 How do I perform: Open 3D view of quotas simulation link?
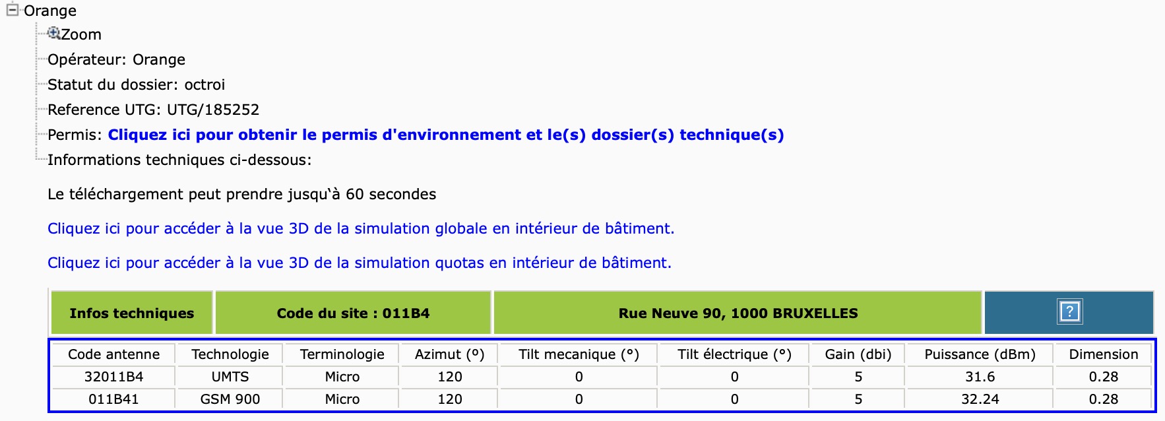(x=360, y=263)
